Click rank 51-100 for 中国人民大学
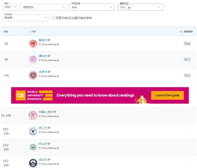 point(6,115)
